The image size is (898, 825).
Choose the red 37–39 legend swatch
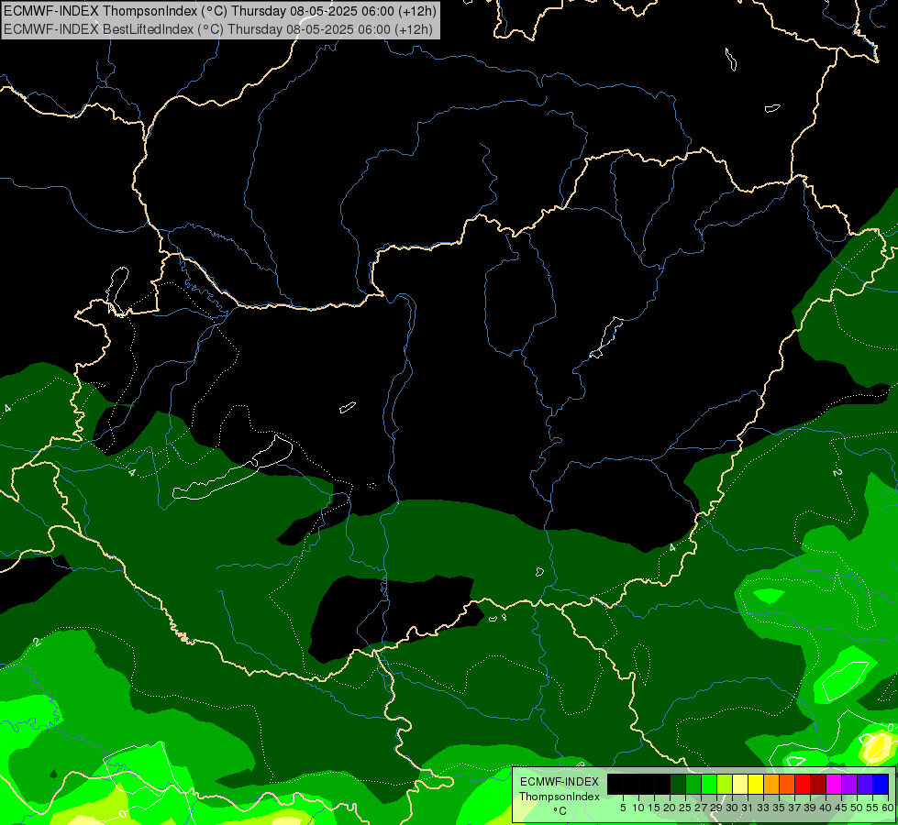click(803, 784)
